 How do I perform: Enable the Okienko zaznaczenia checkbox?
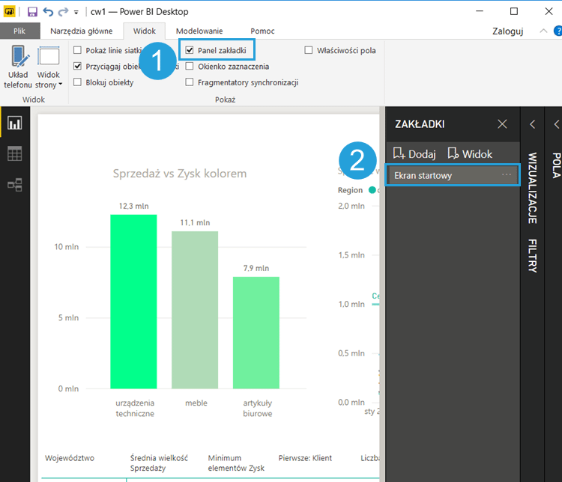[x=190, y=67]
